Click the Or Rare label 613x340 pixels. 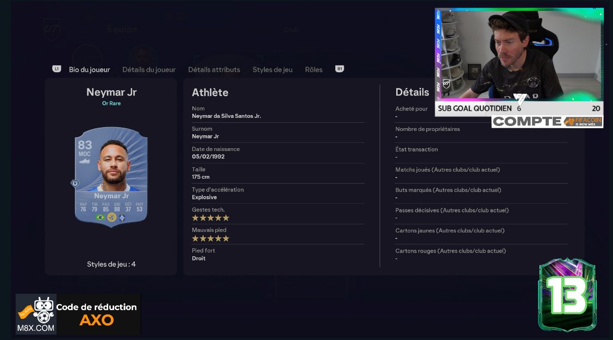[111, 103]
